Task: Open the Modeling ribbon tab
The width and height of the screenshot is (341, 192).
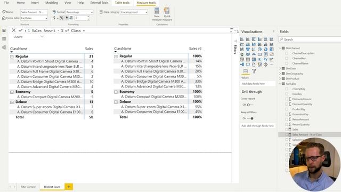Action: [x=52, y=3]
